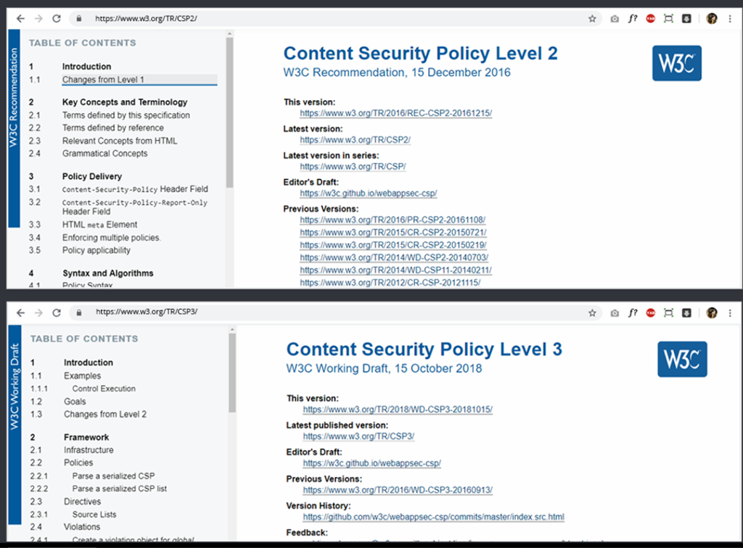
Task: Click back arrow in CSP3 browser window
Action: [x=20, y=313]
